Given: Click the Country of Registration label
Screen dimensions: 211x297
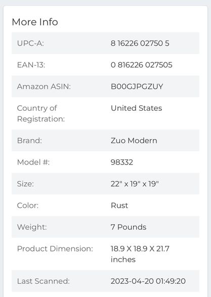Looking at the screenshot, I should [x=41, y=113].
